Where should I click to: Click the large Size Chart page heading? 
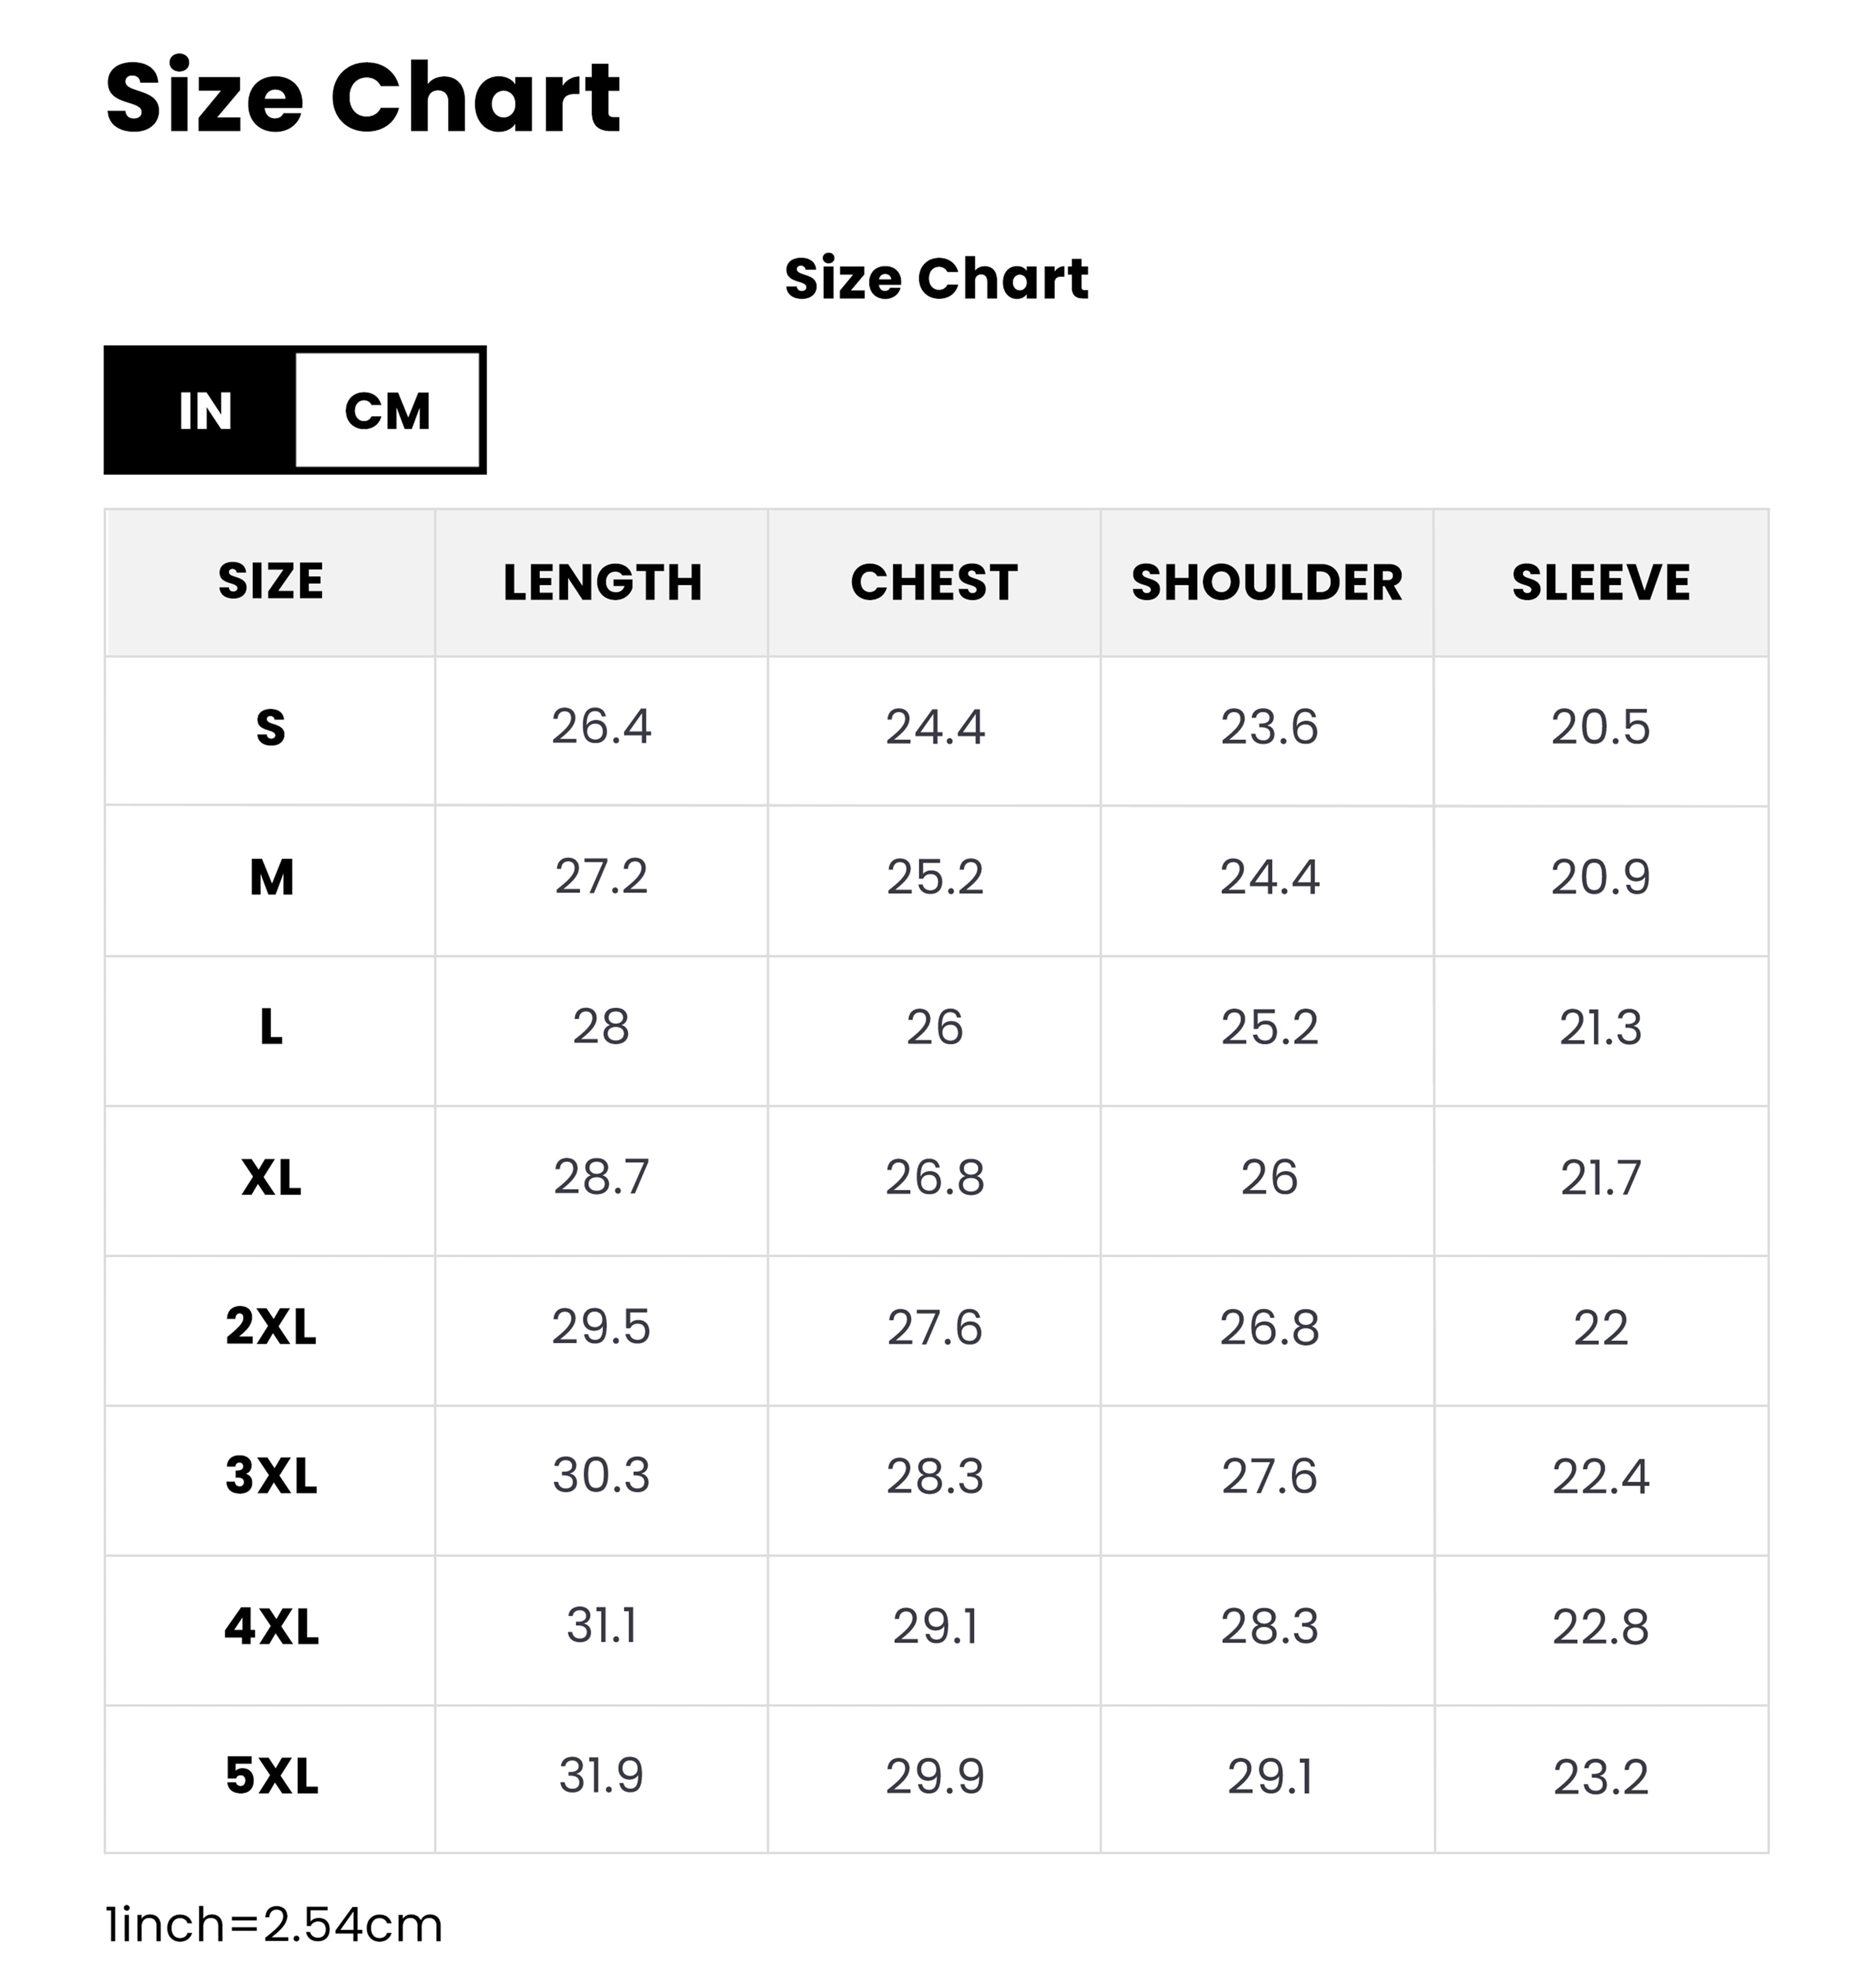click(x=363, y=97)
